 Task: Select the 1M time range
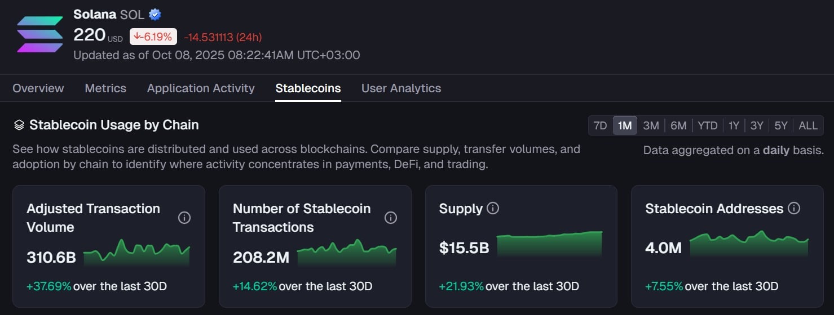(625, 125)
